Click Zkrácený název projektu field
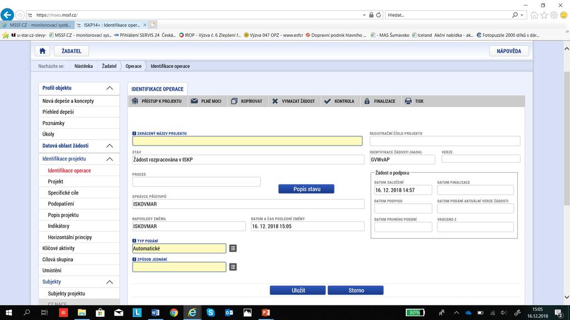 pyautogui.click(x=247, y=141)
